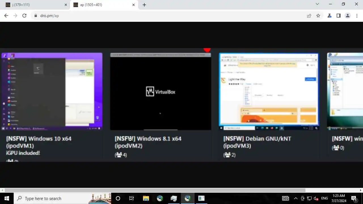Click the user count showing 0
Viewport: 363px width, 204px height.
(x=338, y=148)
